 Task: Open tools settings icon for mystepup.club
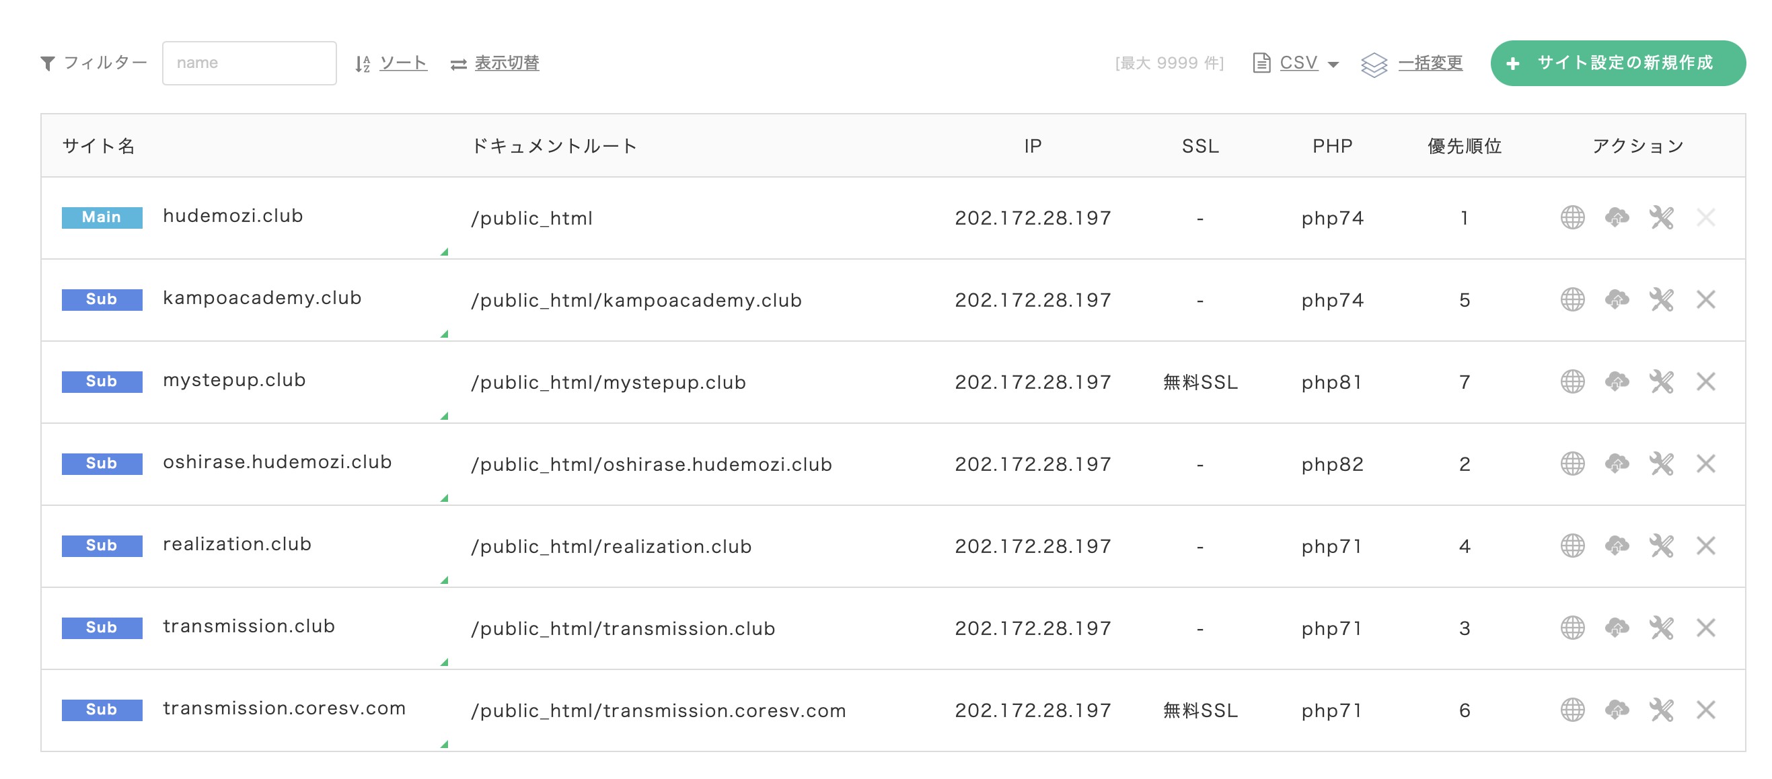1661,381
